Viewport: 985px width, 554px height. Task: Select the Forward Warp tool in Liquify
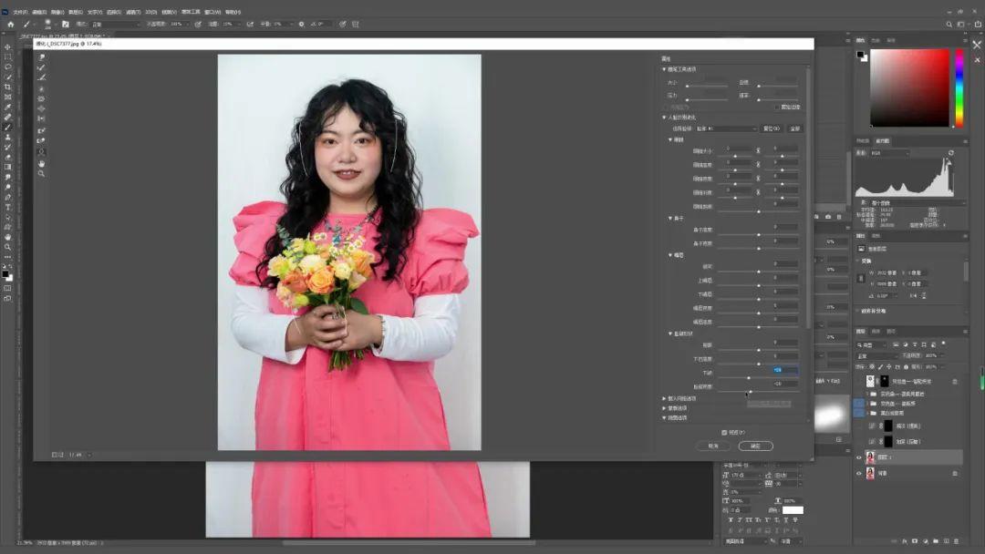pyautogui.click(x=42, y=56)
